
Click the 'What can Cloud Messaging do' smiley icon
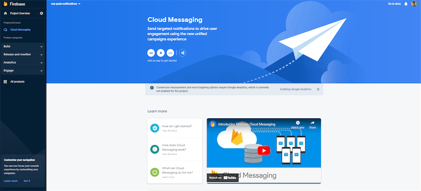tap(155, 172)
